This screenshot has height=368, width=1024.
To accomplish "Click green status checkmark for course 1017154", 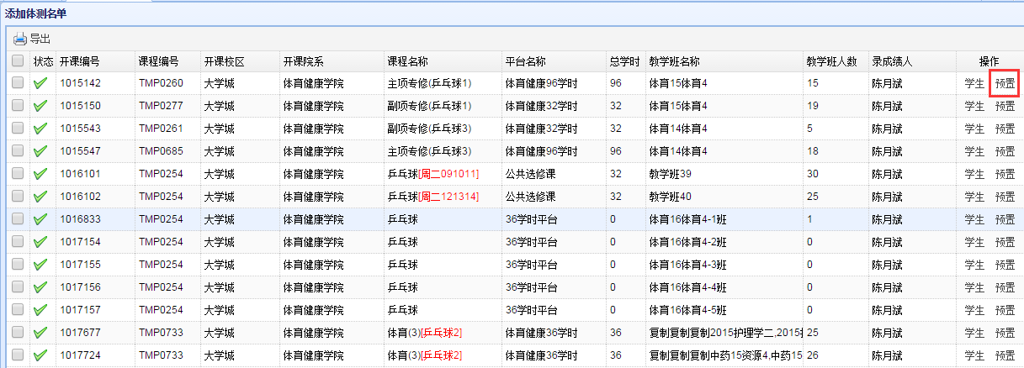I will pyautogui.click(x=40, y=242).
